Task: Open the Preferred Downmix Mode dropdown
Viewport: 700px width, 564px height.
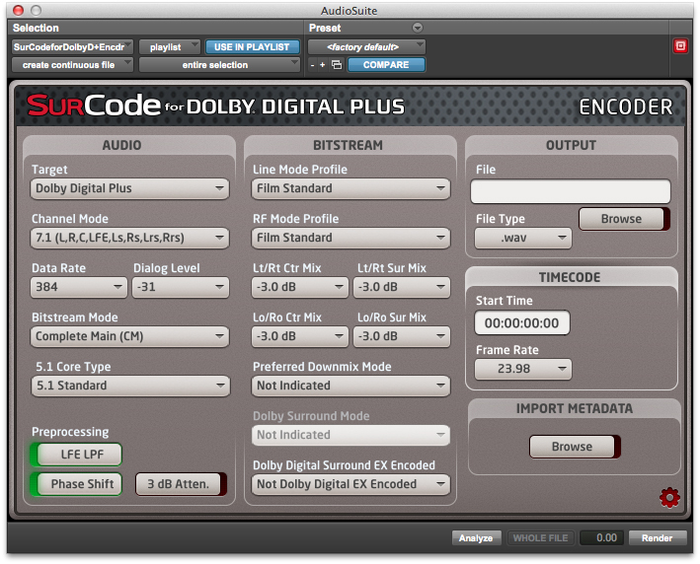Action: pos(350,386)
